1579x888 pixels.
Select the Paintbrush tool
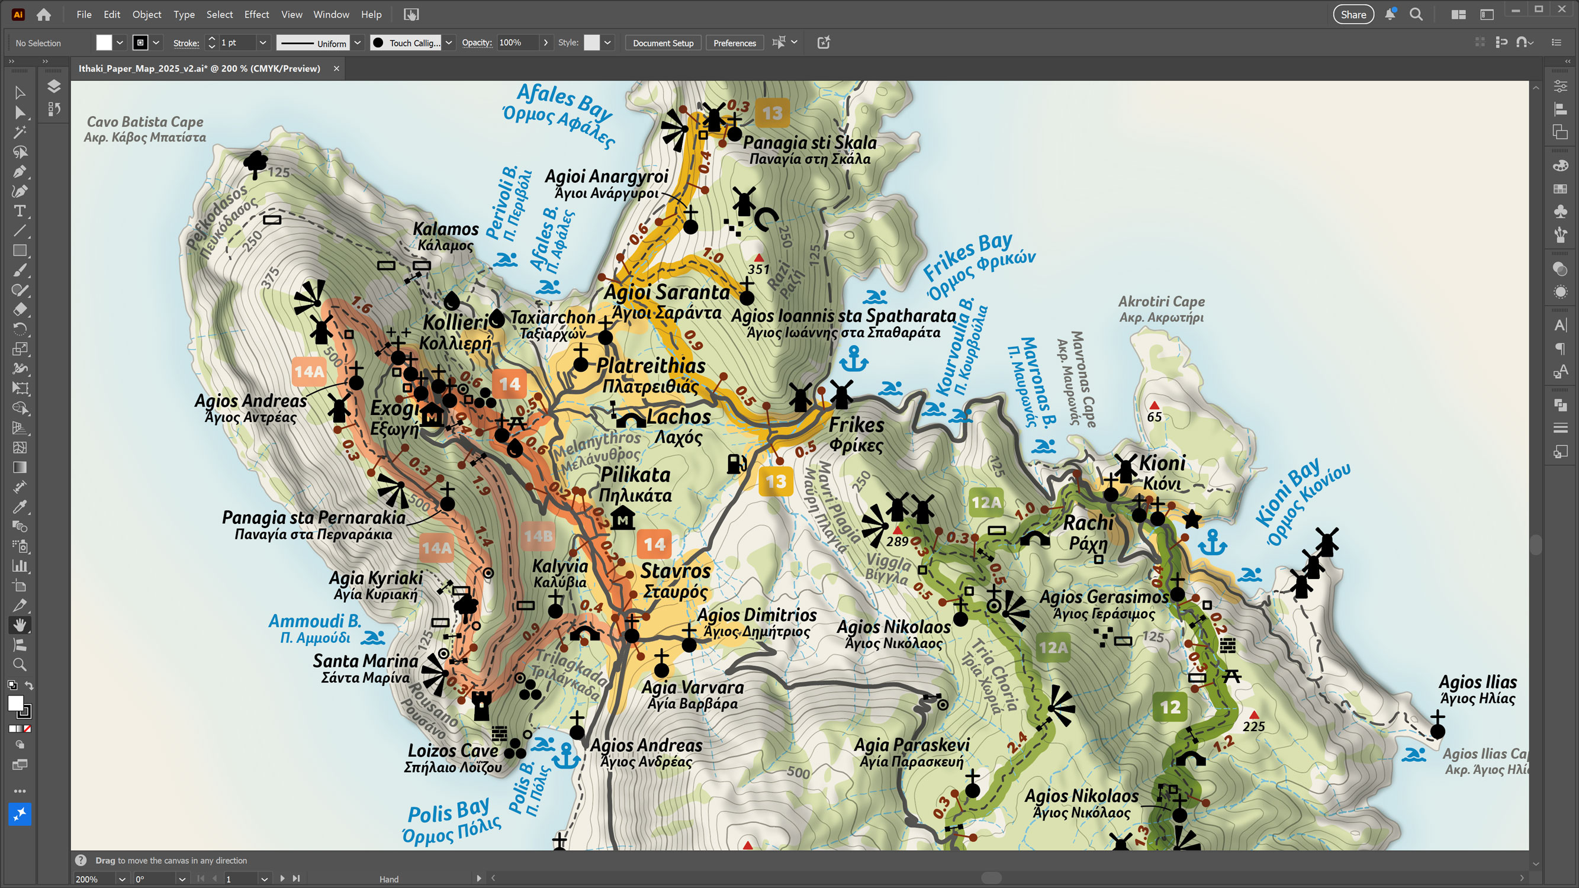click(20, 271)
